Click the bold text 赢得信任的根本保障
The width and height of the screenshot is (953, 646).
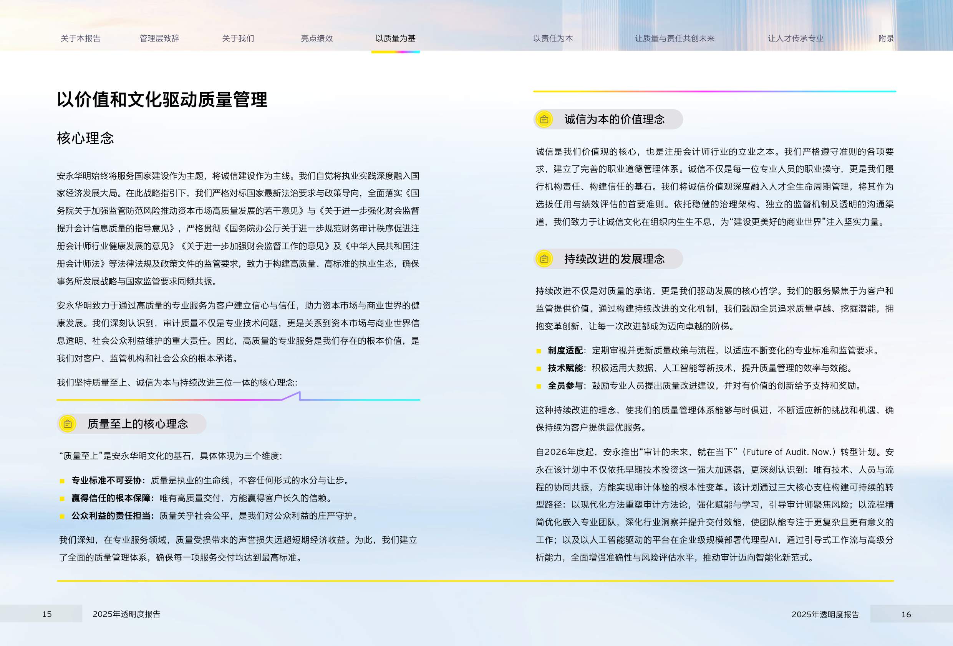[111, 498]
